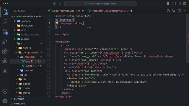
Task: Expand the router folder
Action: pyautogui.click(x=28, y=88)
